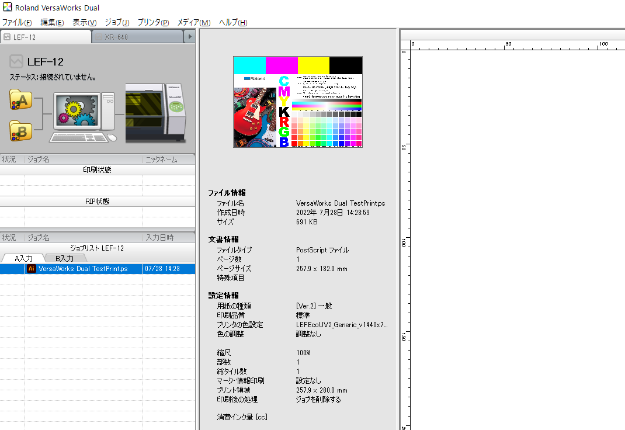625x430 pixels.
Task: Click the test print preview thumbnail
Action: (x=297, y=102)
